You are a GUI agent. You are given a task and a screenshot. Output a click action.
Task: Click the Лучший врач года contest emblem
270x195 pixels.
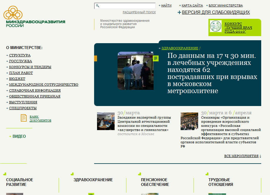(x=216, y=26)
